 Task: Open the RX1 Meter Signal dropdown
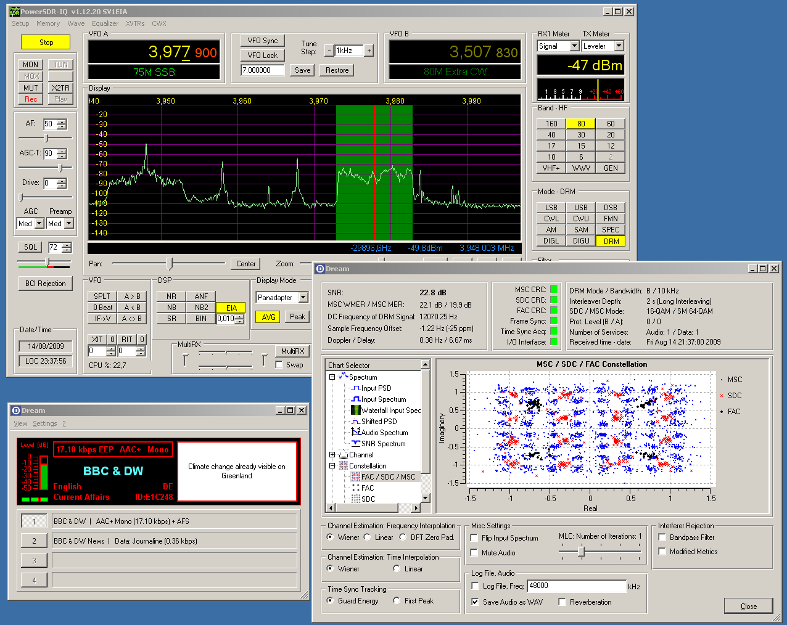click(574, 46)
